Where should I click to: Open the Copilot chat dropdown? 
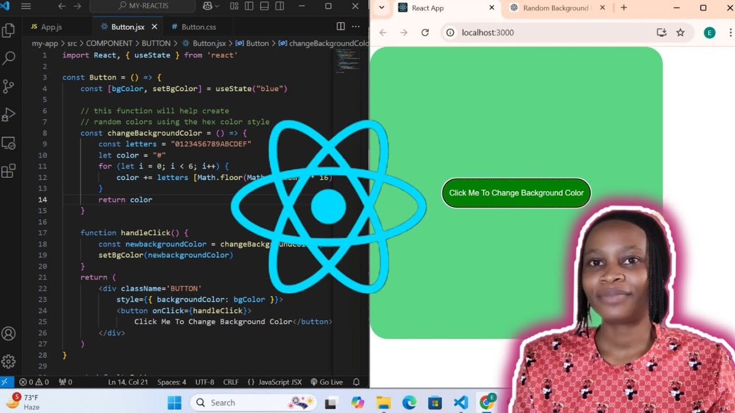(211, 6)
